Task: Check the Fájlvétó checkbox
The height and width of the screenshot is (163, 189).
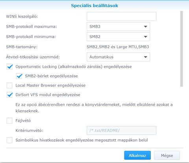Action: pos(9,121)
